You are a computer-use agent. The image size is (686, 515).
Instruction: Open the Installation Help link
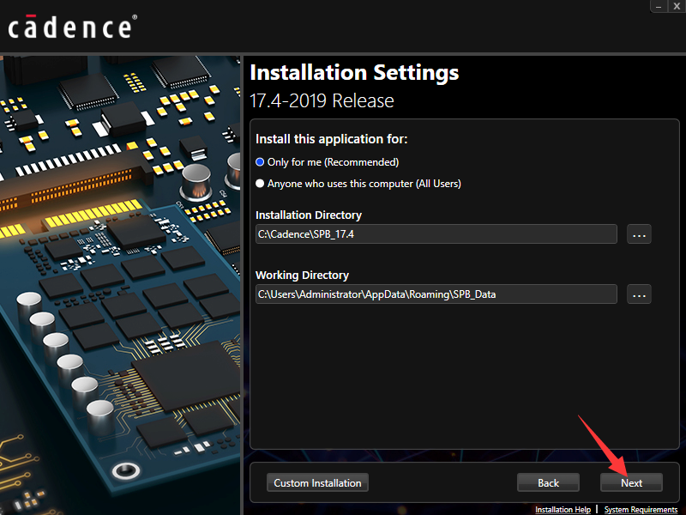(x=563, y=510)
